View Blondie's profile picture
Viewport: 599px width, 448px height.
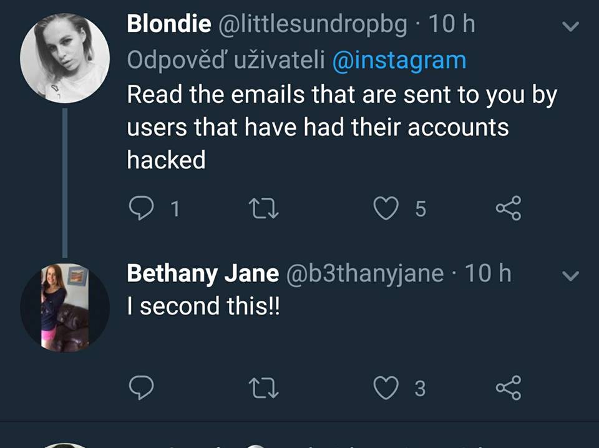tap(65, 58)
